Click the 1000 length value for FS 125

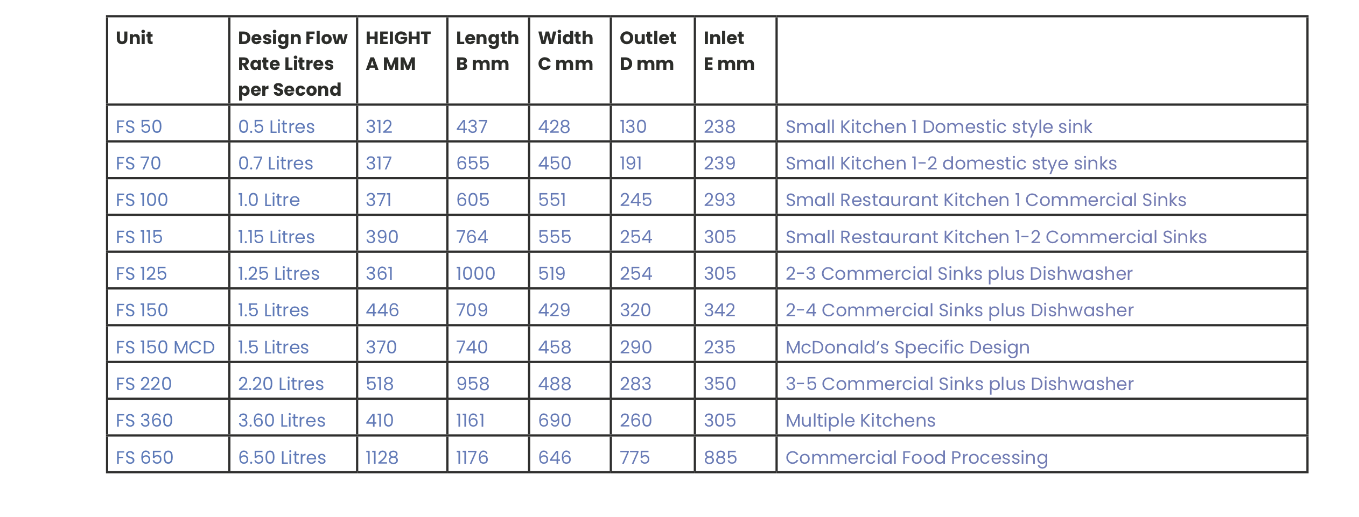pyautogui.click(x=475, y=273)
